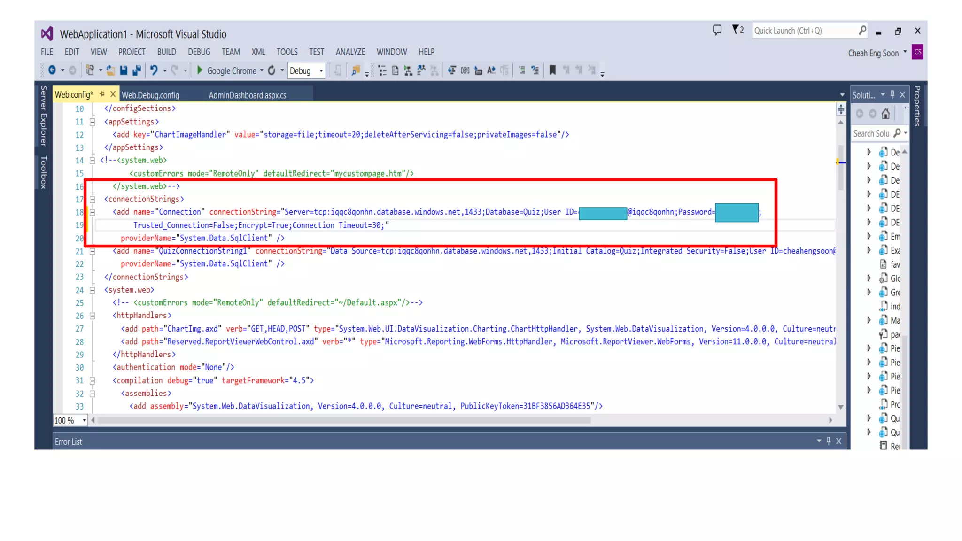Screen dimensions: 962x541
Task: Click Home icon in Solution Explorer
Action: click(x=885, y=114)
